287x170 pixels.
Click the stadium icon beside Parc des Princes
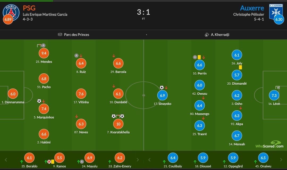pyautogui.click(x=60, y=34)
